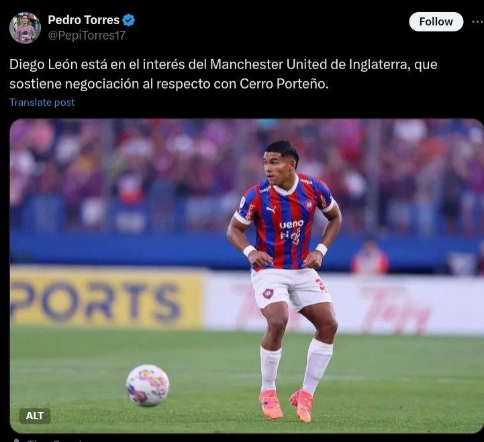The width and height of the screenshot is (484, 442).
Task: Translate the post to English
Action: 42,103
